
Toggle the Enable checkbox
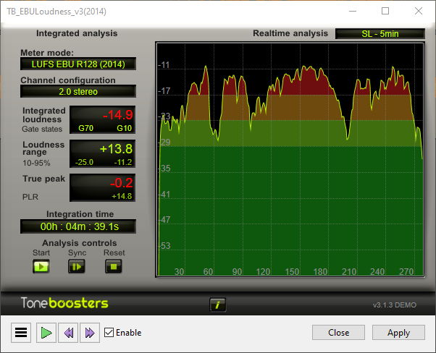(109, 333)
